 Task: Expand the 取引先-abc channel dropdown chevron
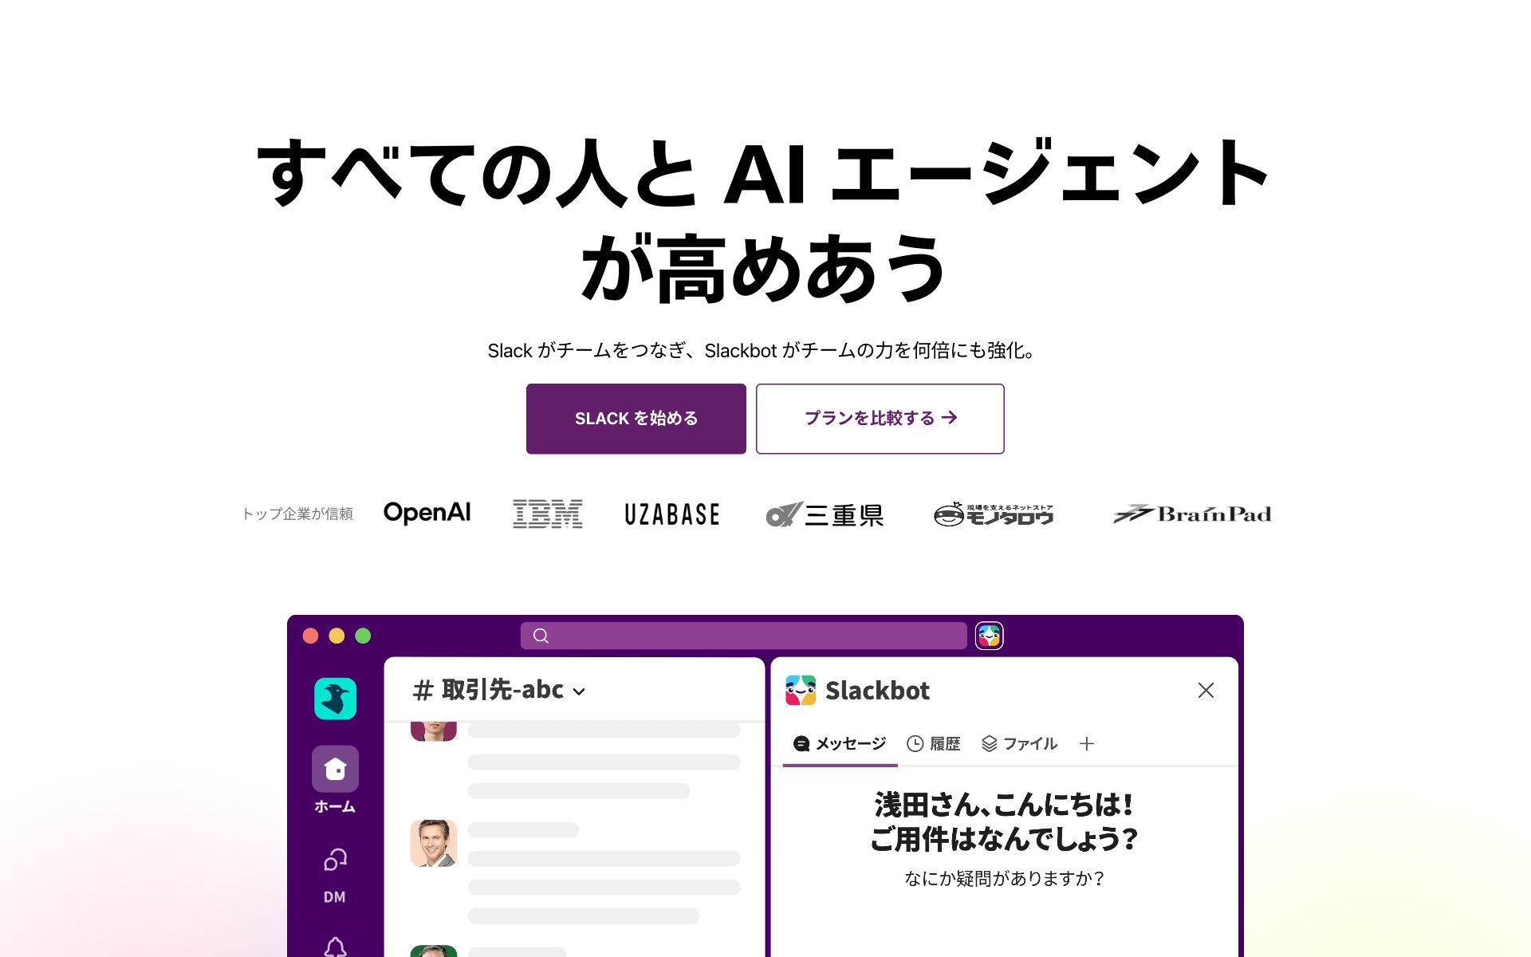click(580, 691)
